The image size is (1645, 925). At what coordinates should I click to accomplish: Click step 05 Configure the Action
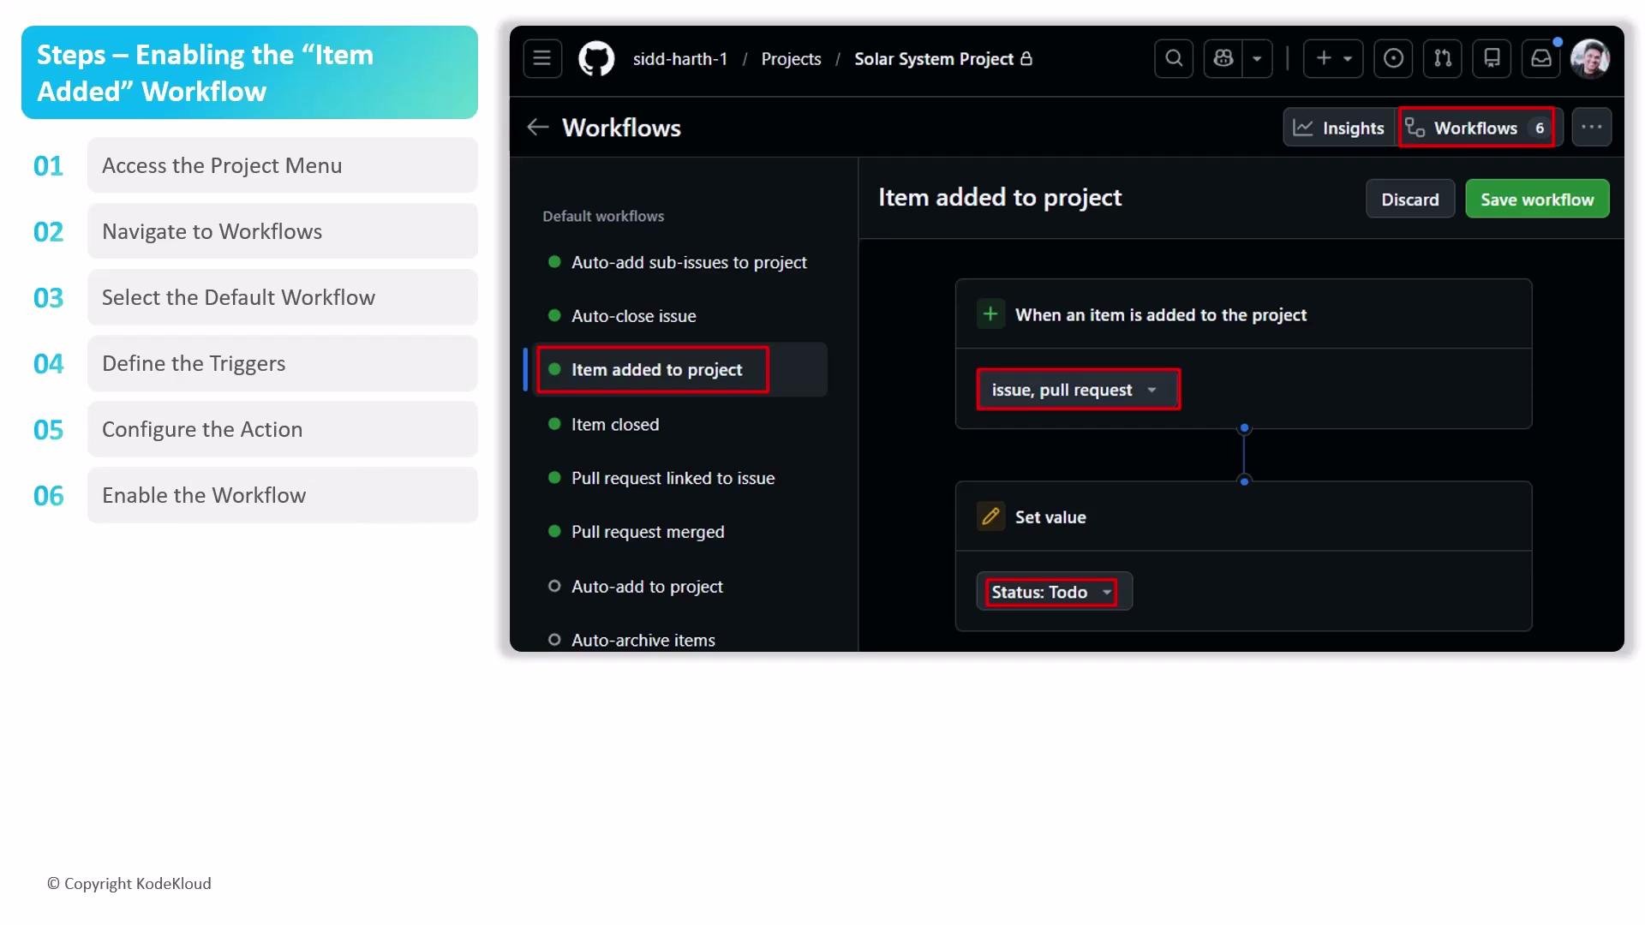(x=283, y=429)
